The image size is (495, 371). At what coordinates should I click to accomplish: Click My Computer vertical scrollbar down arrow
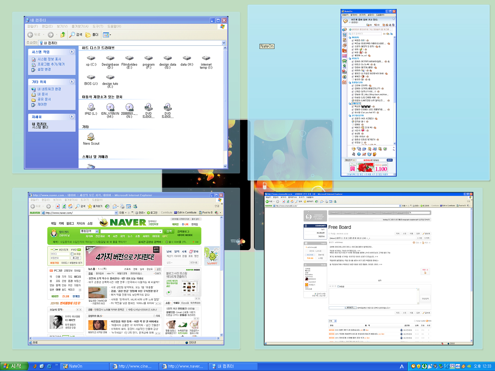pos(225,166)
